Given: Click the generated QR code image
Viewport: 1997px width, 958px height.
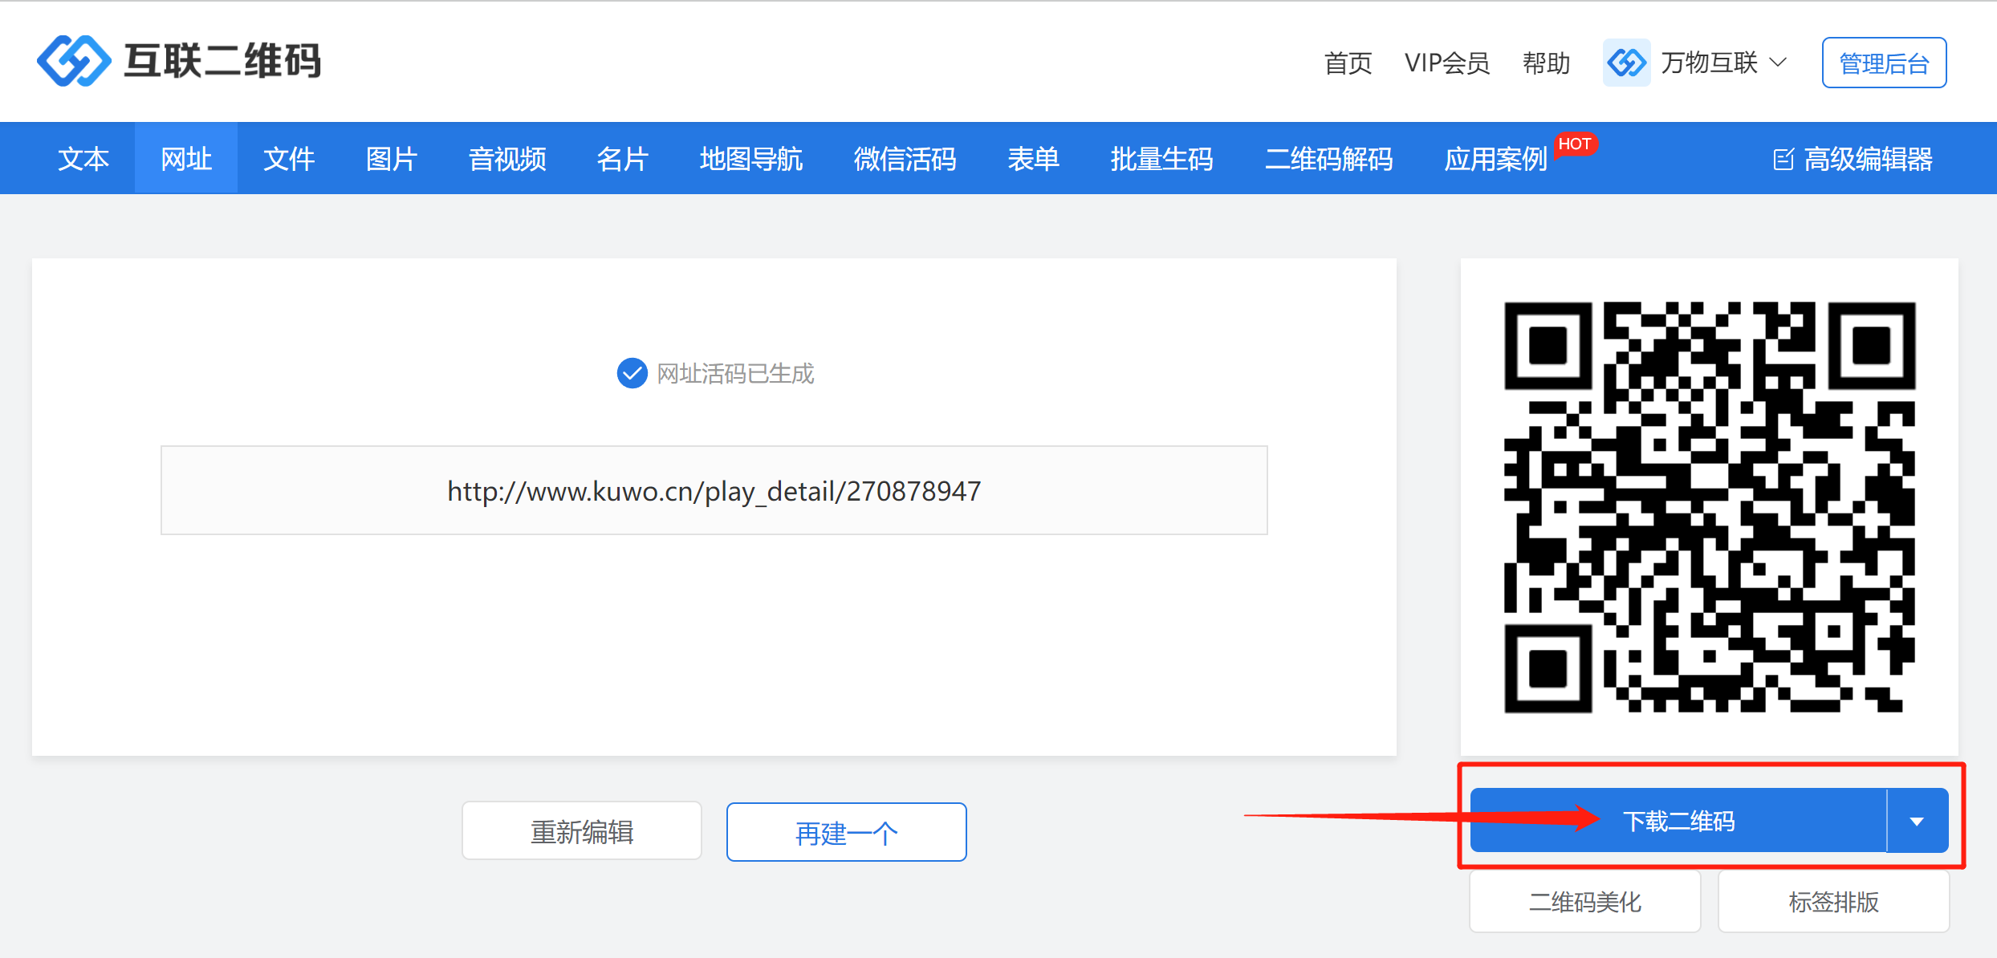Looking at the screenshot, I should tap(1710, 507).
